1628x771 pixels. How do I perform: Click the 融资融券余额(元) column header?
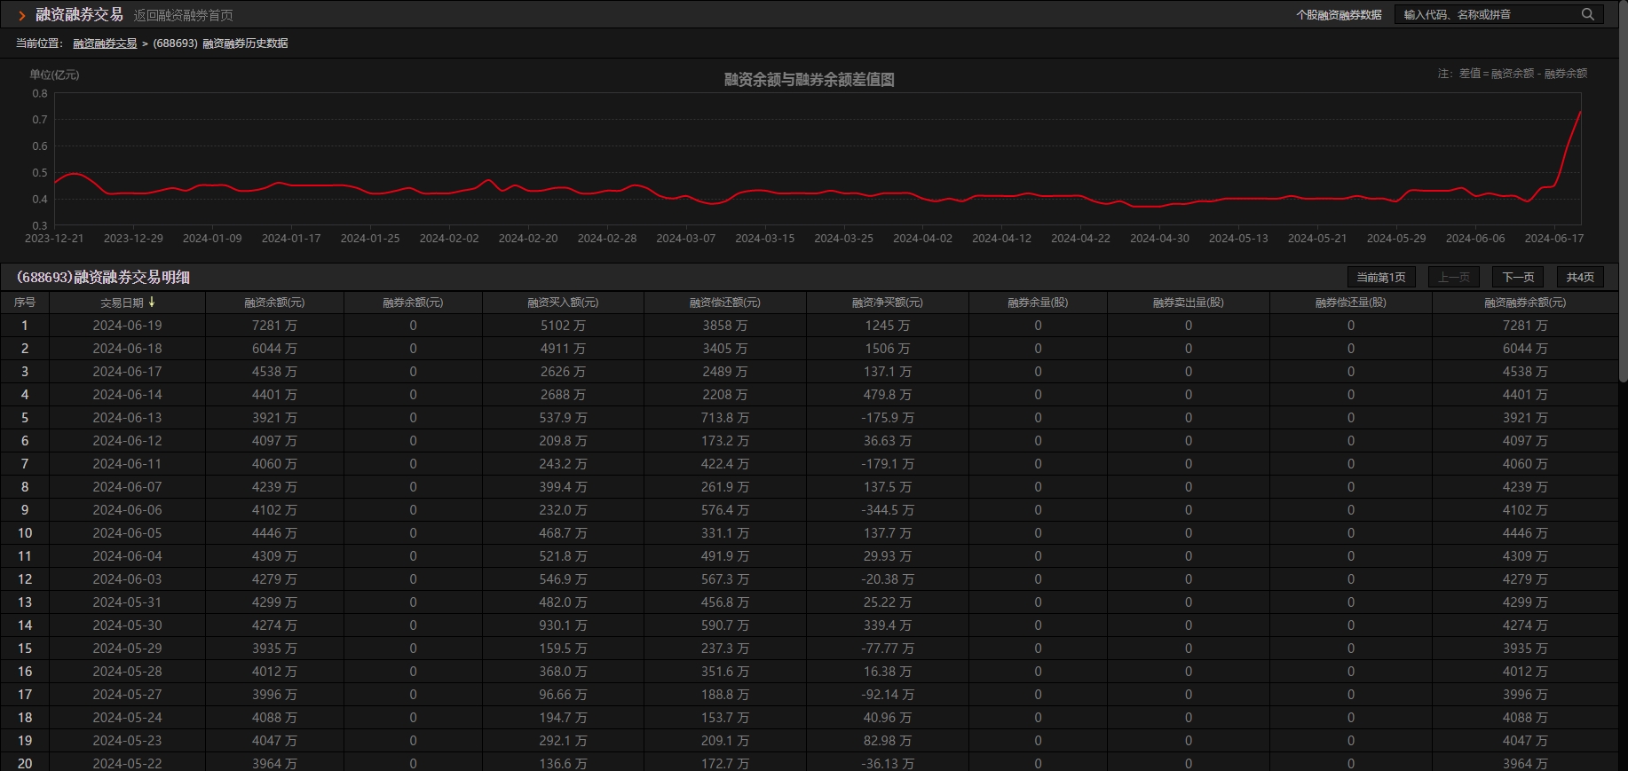click(1524, 303)
